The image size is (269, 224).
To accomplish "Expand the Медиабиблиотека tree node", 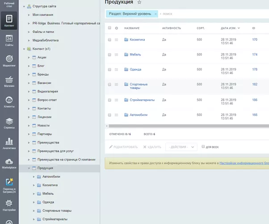I will [29, 41].
